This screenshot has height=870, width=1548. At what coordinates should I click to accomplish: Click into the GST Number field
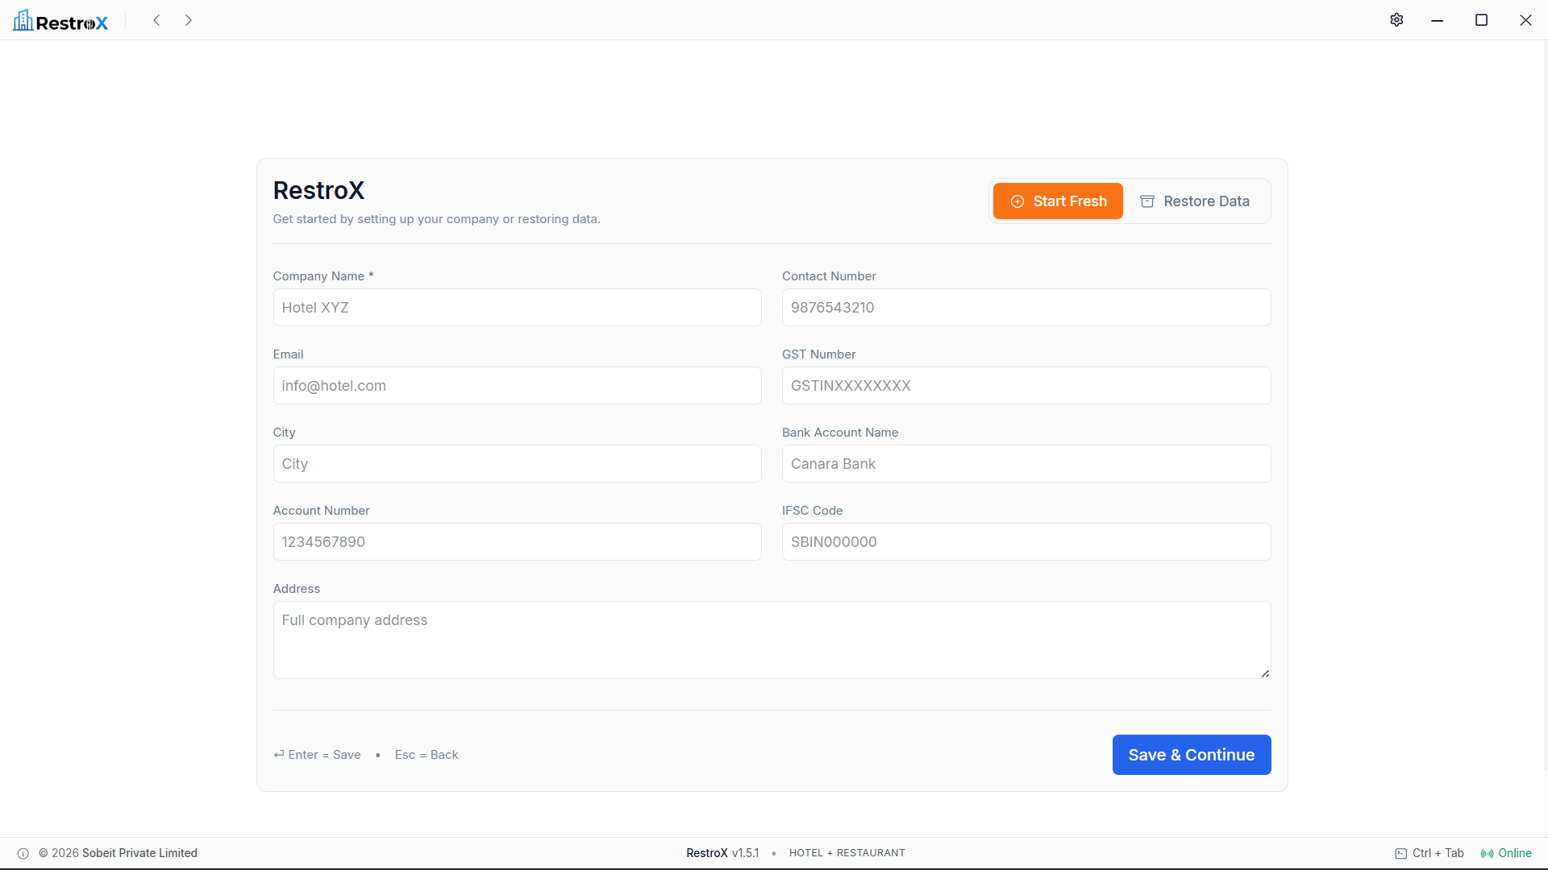click(x=1026, y=386)
